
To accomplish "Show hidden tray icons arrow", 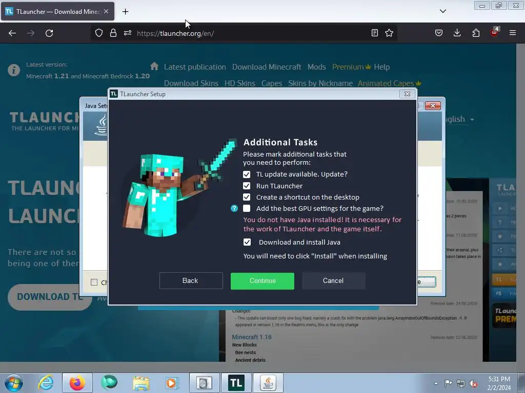I will coord(436,383).
